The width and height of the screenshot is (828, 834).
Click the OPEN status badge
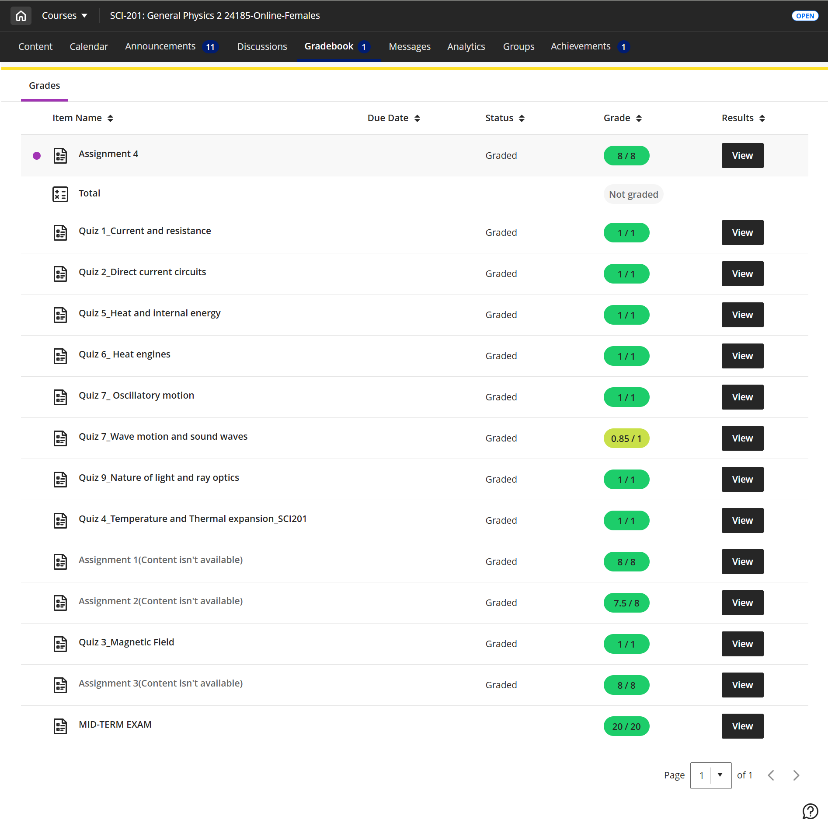click(x=805, y=16)
